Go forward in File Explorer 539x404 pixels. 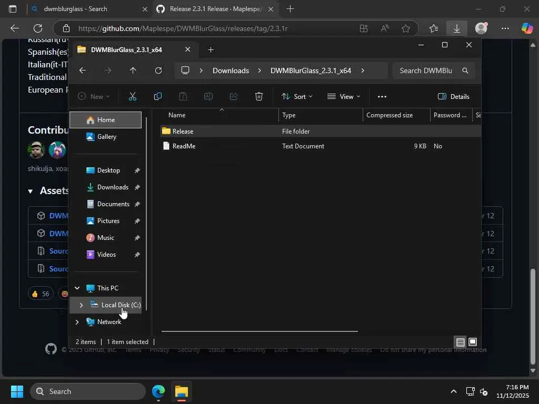(107, 70)
